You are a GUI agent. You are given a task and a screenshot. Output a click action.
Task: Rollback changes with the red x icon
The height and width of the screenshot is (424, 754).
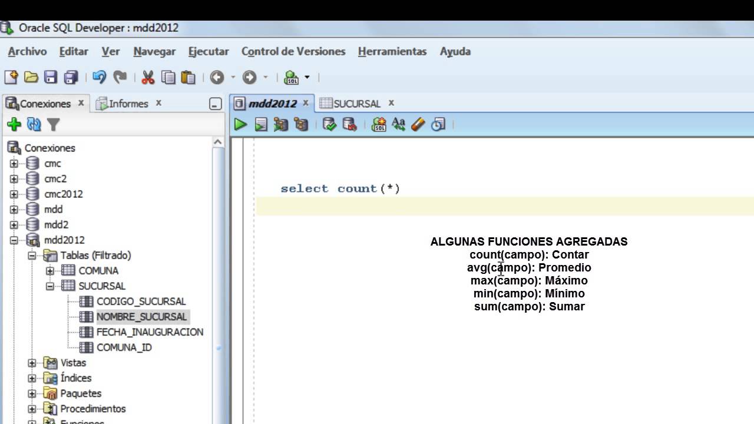click(350, 124)
